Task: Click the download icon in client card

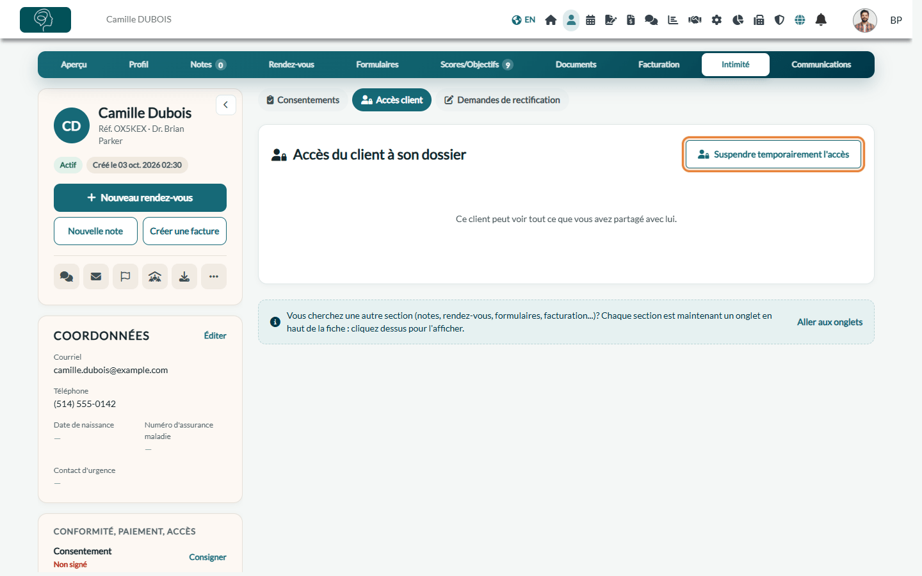Action: pyautogui.click(x=184, y=276)
